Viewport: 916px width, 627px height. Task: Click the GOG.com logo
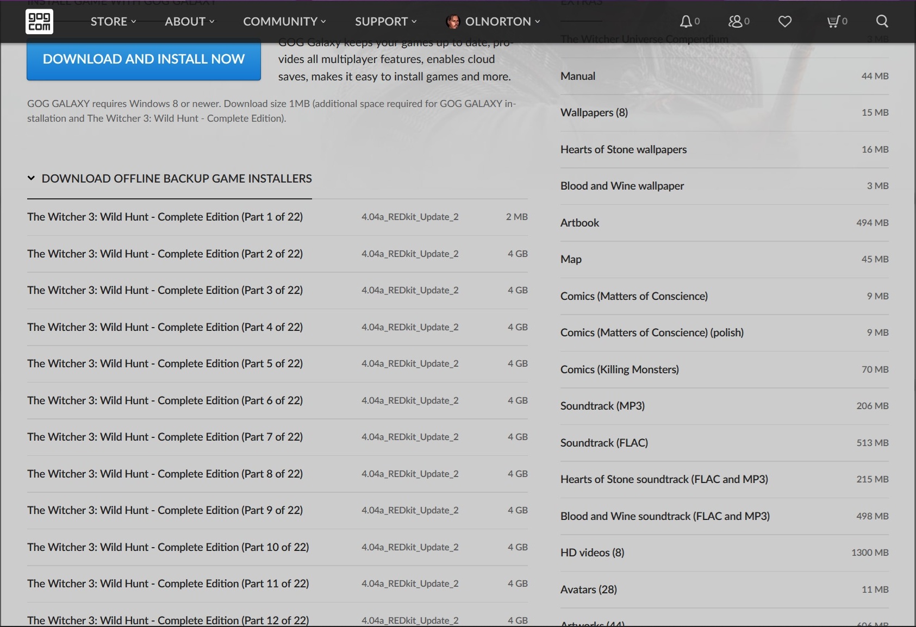tap(39, 21)
